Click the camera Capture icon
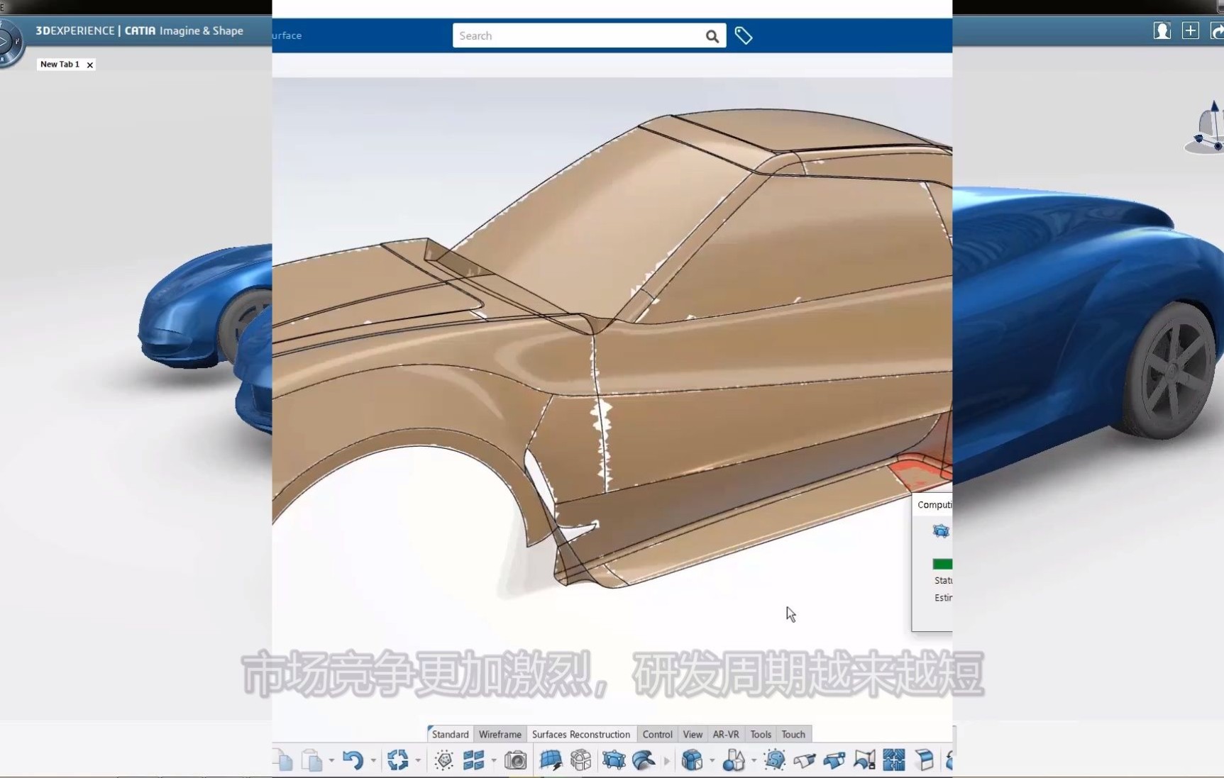The width and height of the screenshot is (1224, 778). [x=516, y=761]
